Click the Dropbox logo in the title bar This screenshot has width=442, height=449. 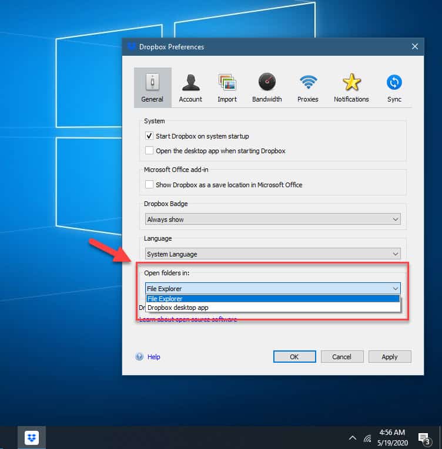[x=132, y=46]
